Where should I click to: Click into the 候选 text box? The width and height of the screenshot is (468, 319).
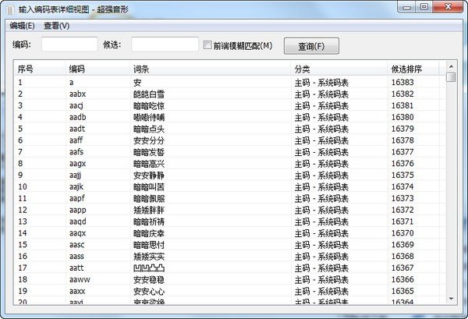(x=165, y=44)
